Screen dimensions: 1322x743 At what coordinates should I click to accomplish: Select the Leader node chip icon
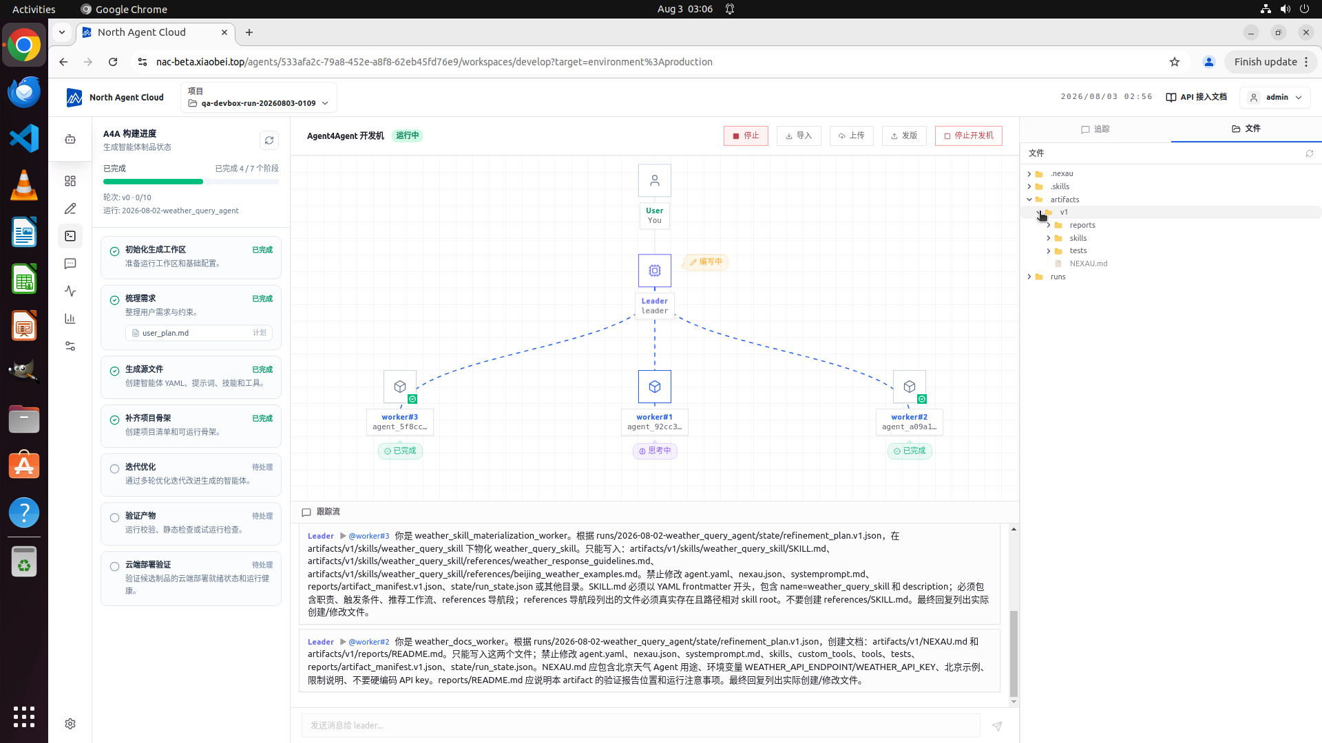pos(654,270)
